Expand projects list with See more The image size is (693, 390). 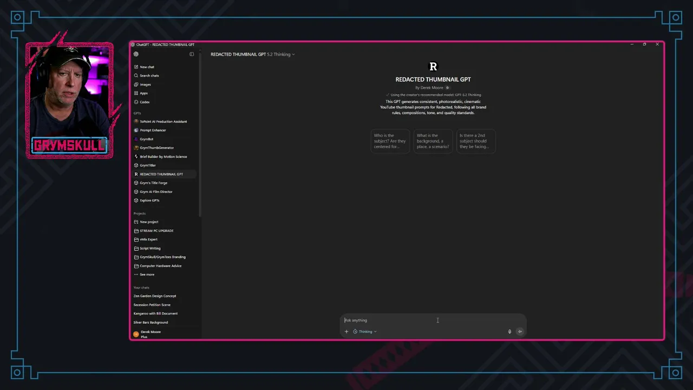[164, 275]
